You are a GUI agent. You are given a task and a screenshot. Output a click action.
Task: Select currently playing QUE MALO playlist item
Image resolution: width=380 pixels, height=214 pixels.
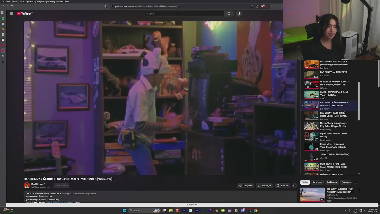click(330, 105)
